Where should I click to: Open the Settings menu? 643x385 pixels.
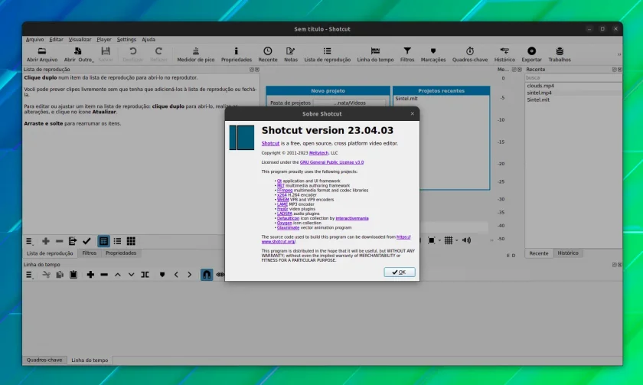tap(126, 39)
